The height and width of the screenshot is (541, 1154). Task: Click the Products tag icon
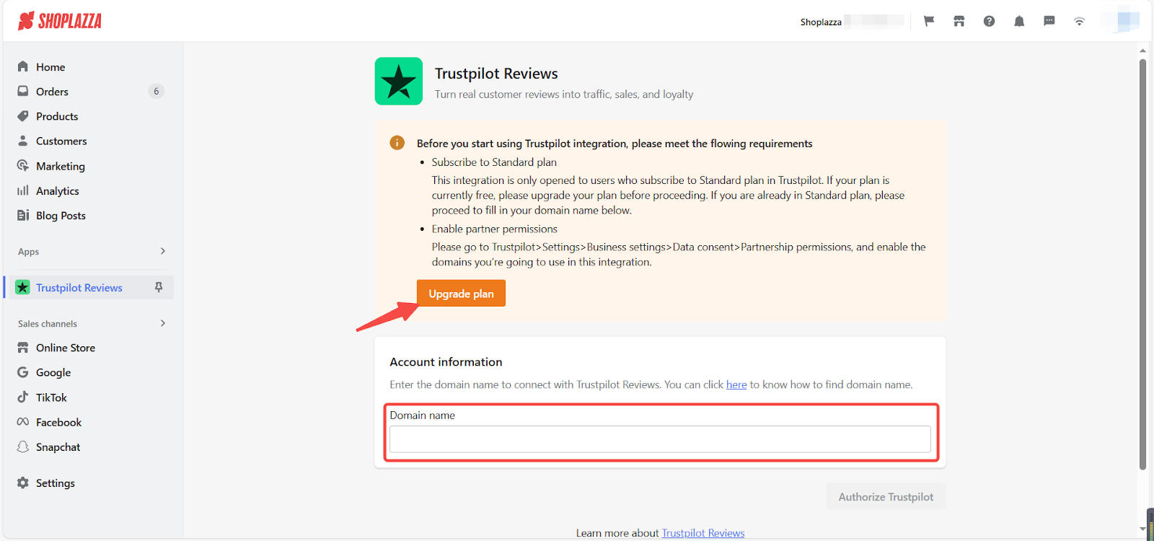click(23, 116)
